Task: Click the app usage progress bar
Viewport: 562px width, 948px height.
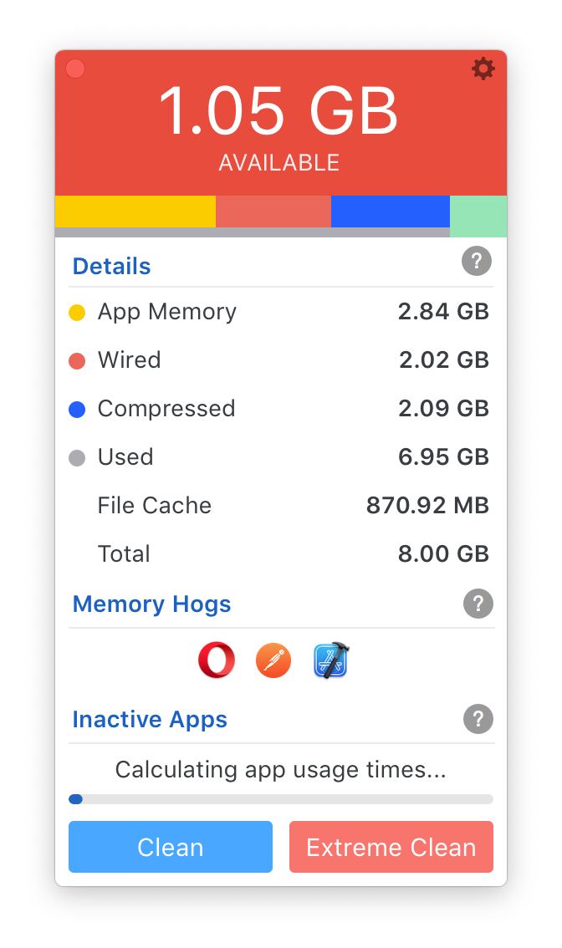Action: pos(281,799)
